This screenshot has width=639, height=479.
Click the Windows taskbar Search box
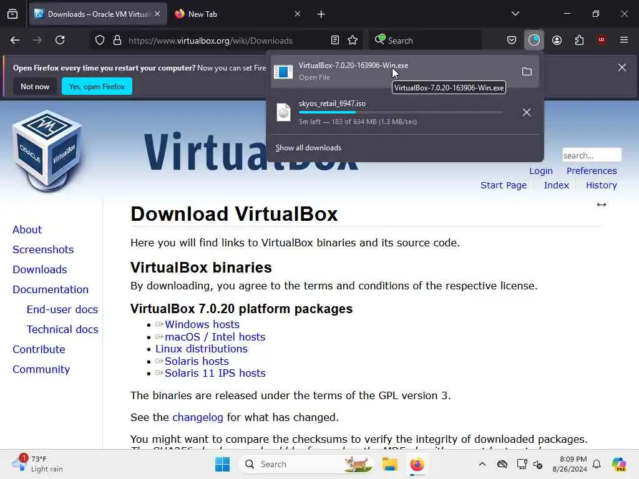click(x=306, y=464)
